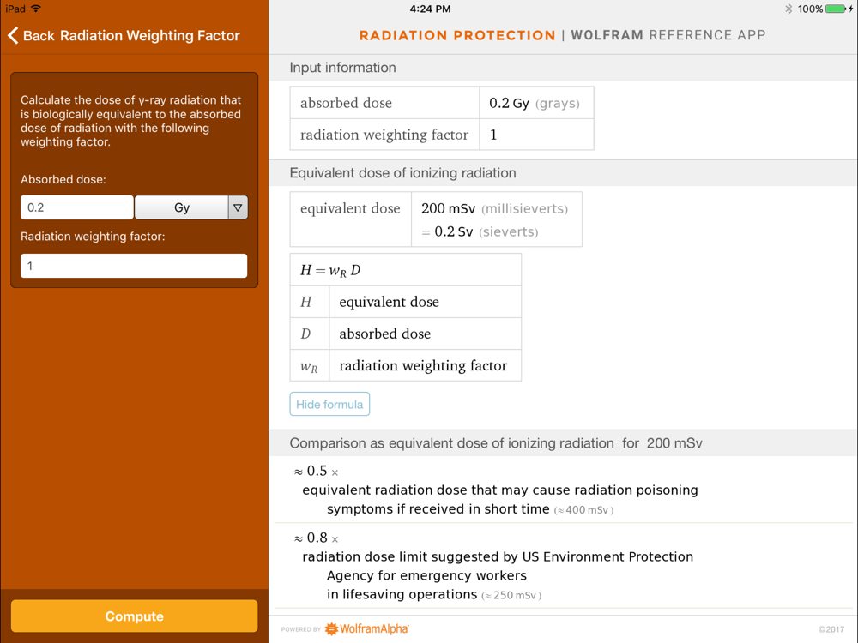Screen dimensions: 858x643
Task: Tap the Radiation Weighting Factor title
Action: pyautogui.click(x=150, y=35)
